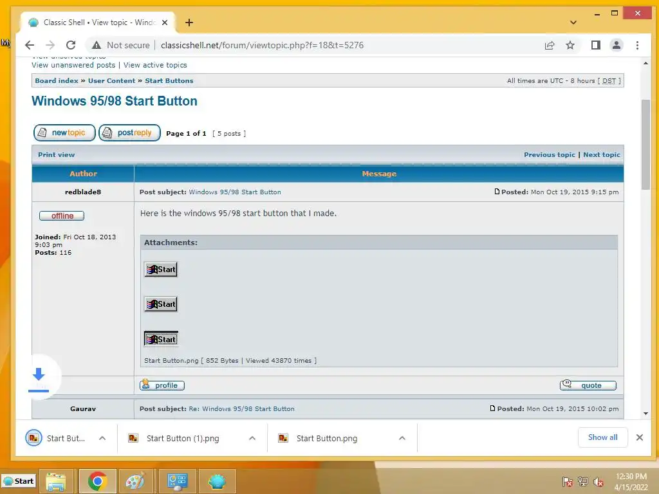This screenshot has width=659, height=494.
Task: Open Classic Shell taskbar icon
Action: [x=217, y=481]
